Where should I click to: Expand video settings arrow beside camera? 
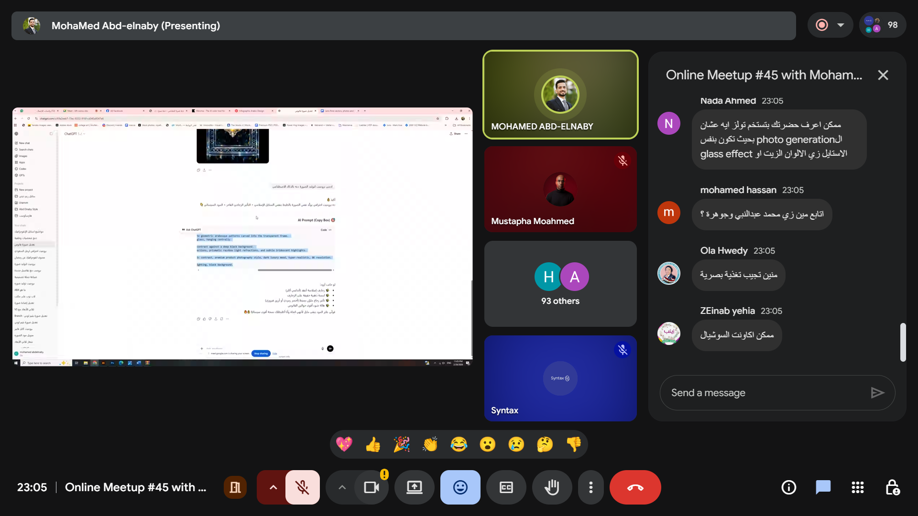tap(342, 487)
